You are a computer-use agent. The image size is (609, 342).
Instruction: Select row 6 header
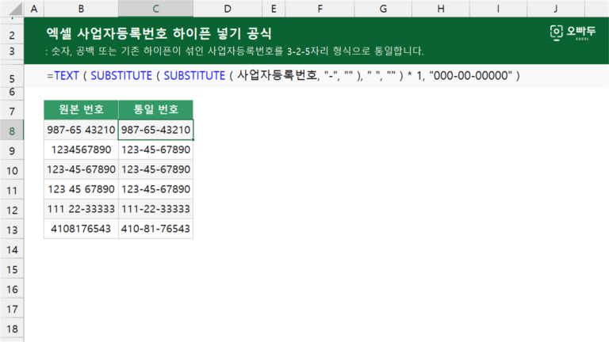tap(12, 93)
